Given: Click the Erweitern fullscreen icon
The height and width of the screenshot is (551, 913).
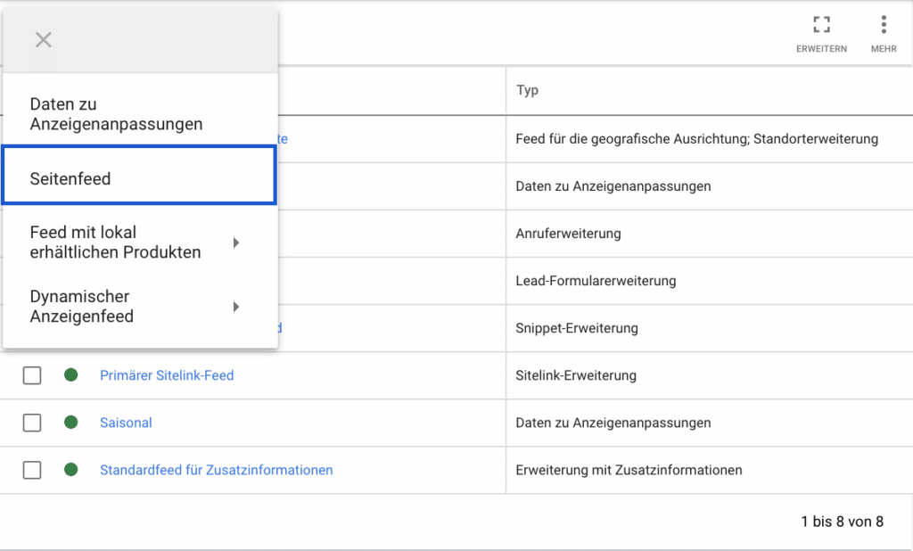Looking at the screenshot, I should [x=821, y=25].
